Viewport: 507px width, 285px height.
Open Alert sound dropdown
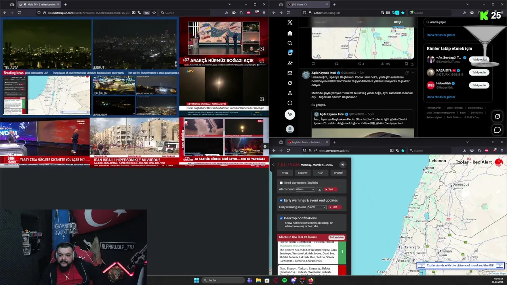point(305,190)
